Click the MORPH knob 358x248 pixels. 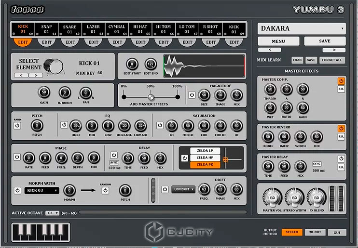69,190
